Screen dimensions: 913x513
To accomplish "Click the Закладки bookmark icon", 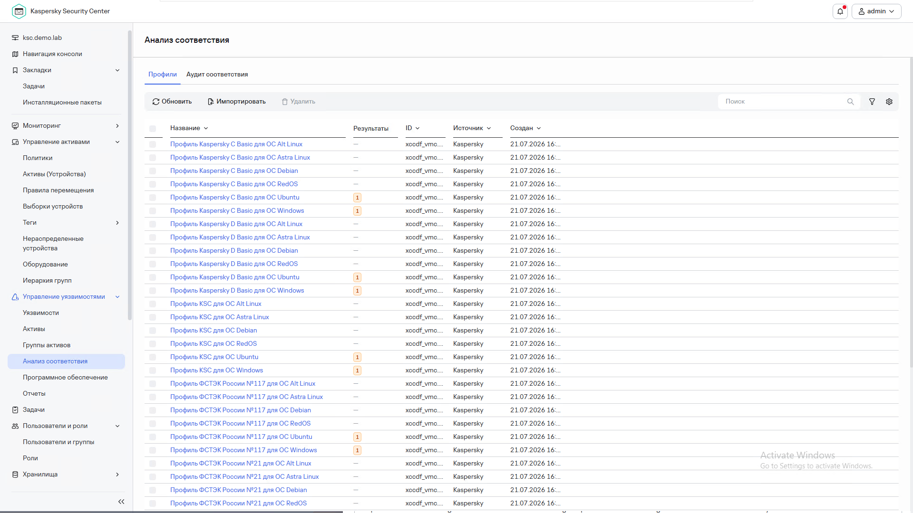I will click(x=15, y=70).
